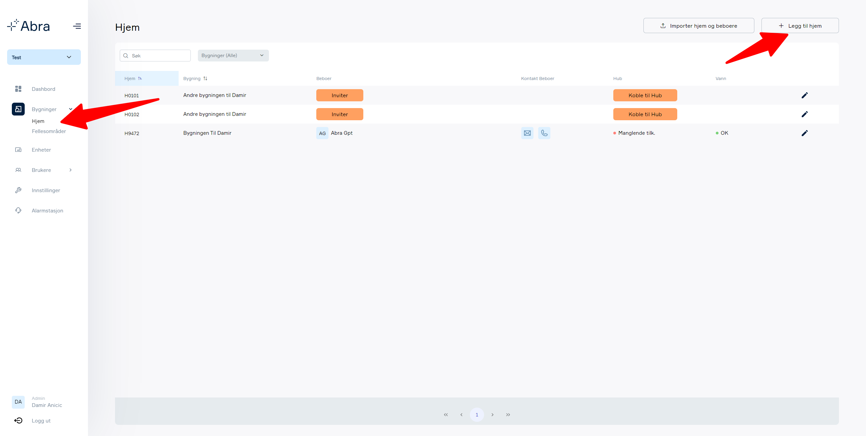The width and height of the screenshot is (866, 436).
Task: Open Innstillinger in sidebar
Action: click(x=46, y=190)
